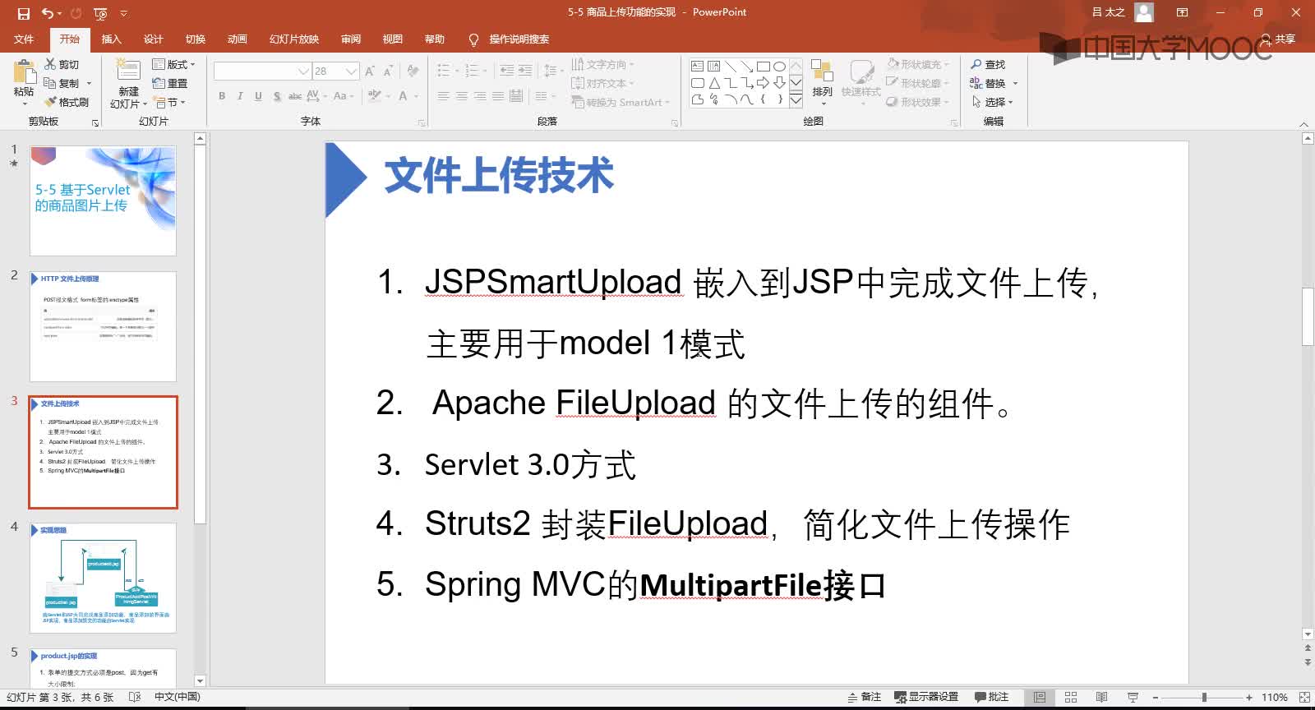
Task: Toggle strikethrough abc formatting
Action: point(295,96)
